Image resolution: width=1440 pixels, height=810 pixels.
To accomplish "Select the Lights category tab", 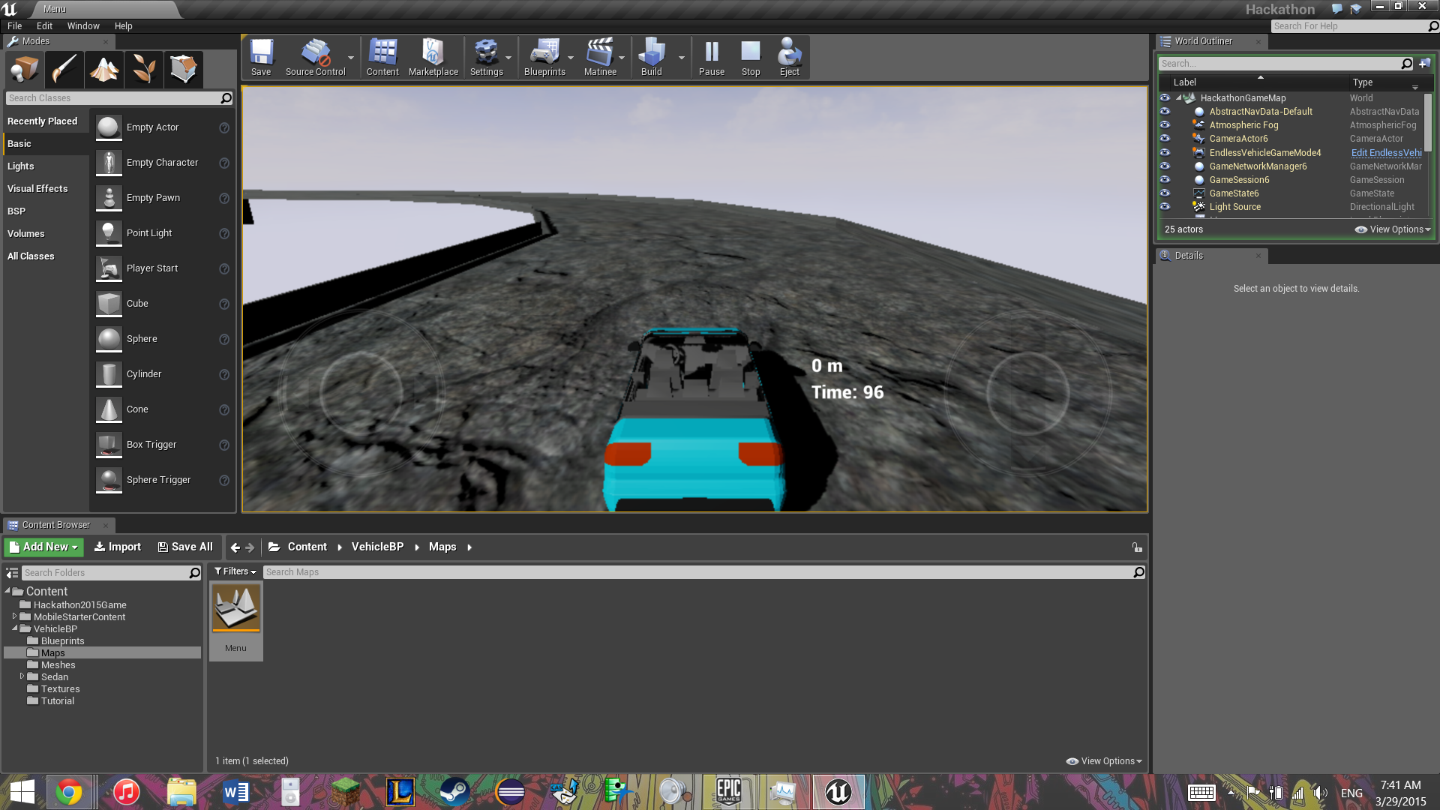I will coord(21,166).
